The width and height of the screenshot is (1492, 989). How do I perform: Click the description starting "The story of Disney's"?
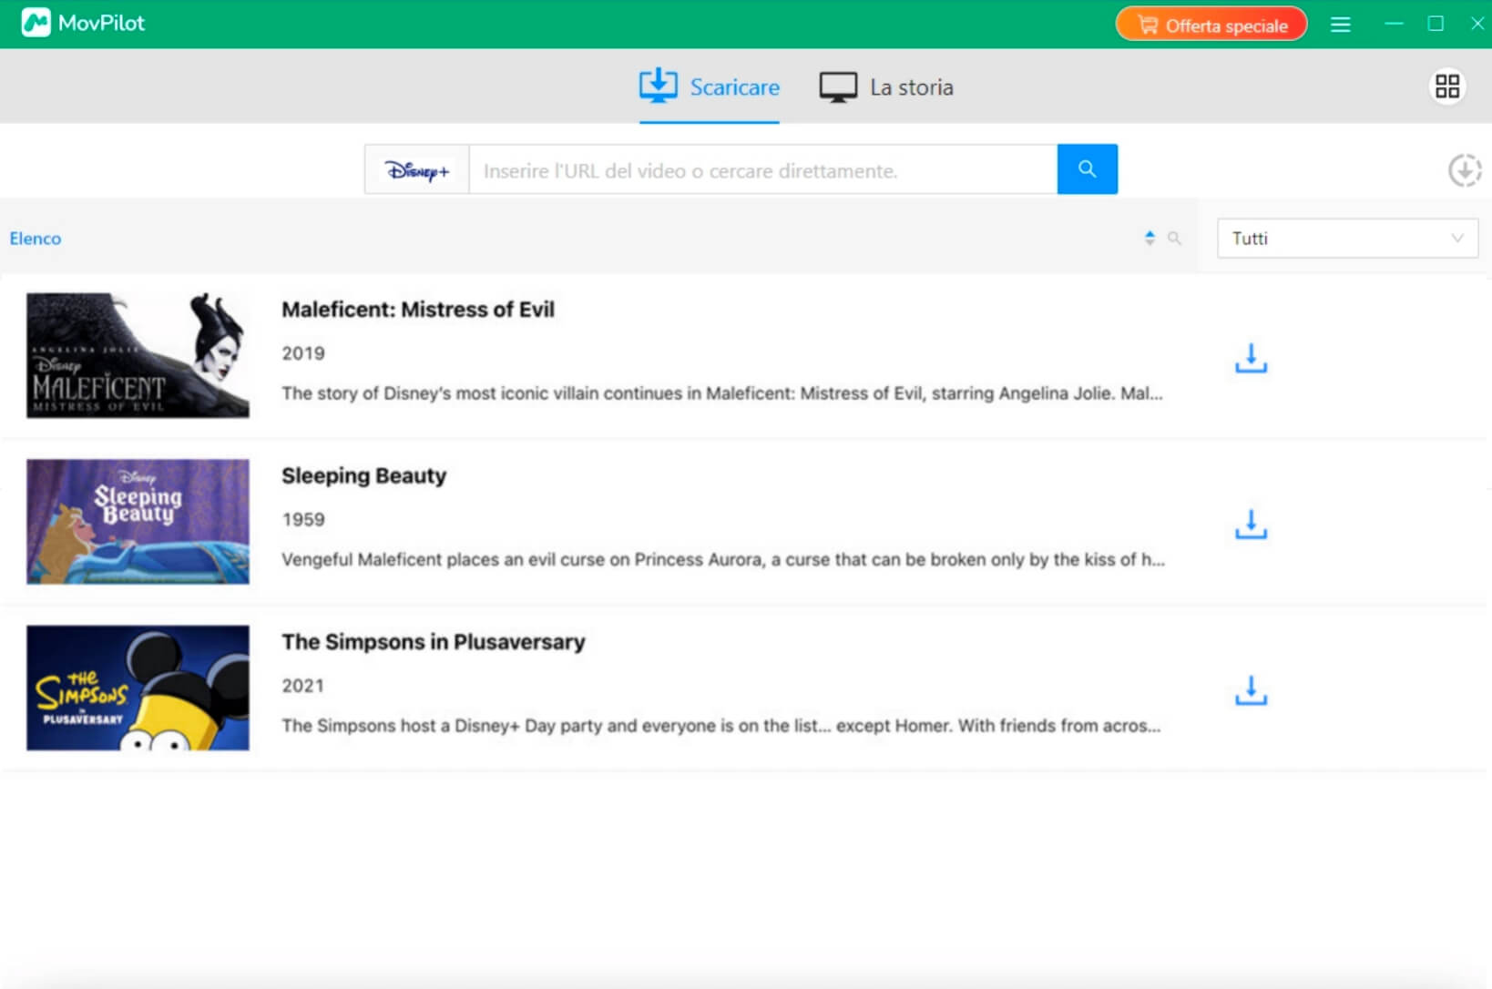click(x=722, y=393)
